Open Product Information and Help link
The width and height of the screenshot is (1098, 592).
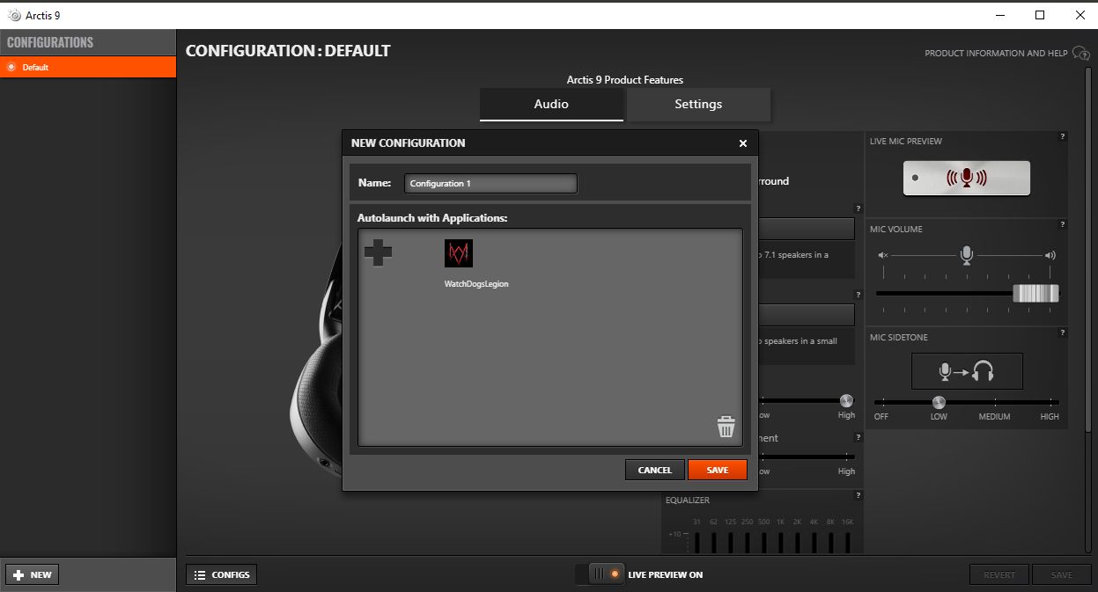[996, 54]
